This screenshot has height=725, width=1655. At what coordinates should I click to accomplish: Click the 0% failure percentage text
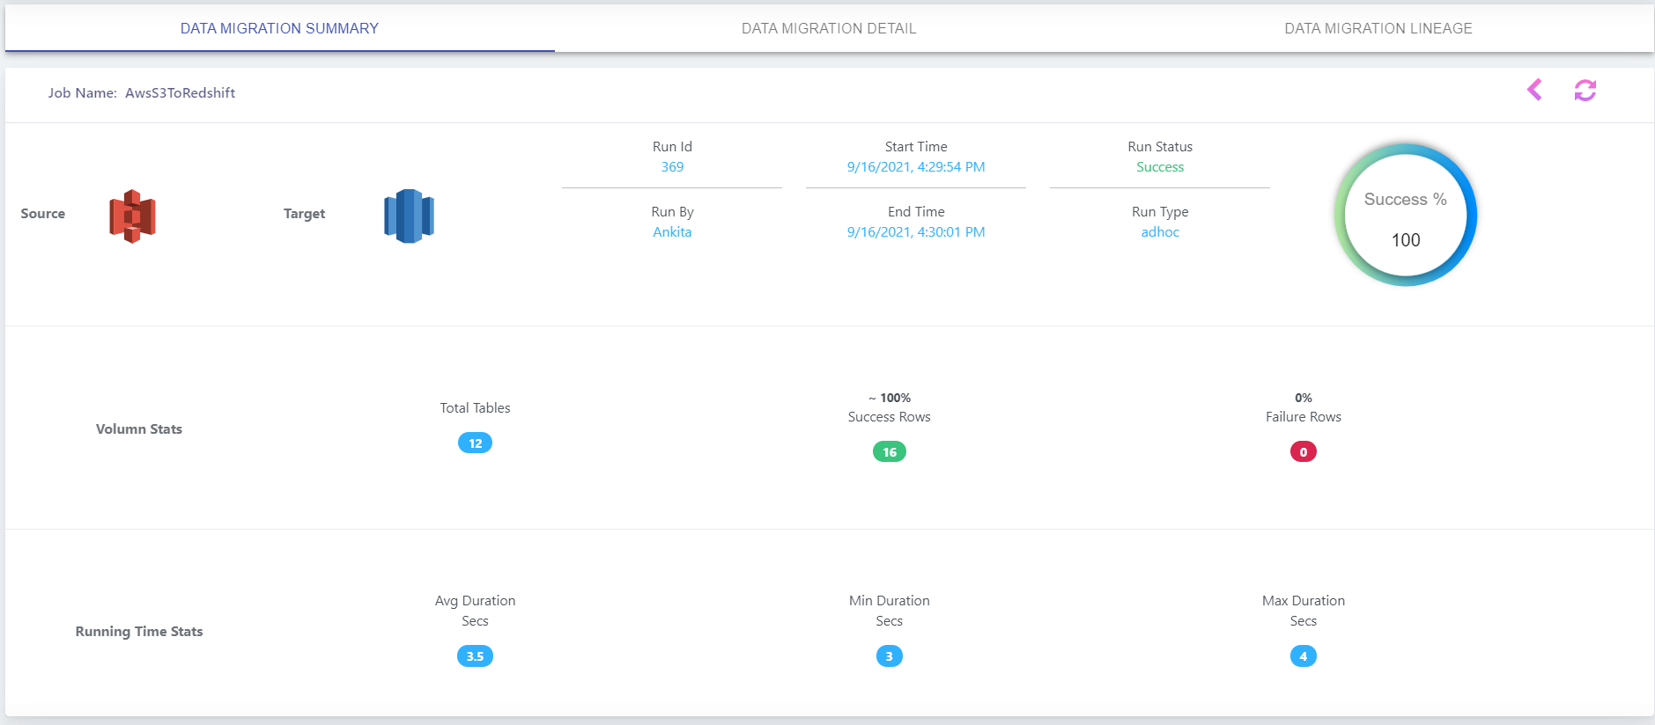click(x=1304, y=398)
